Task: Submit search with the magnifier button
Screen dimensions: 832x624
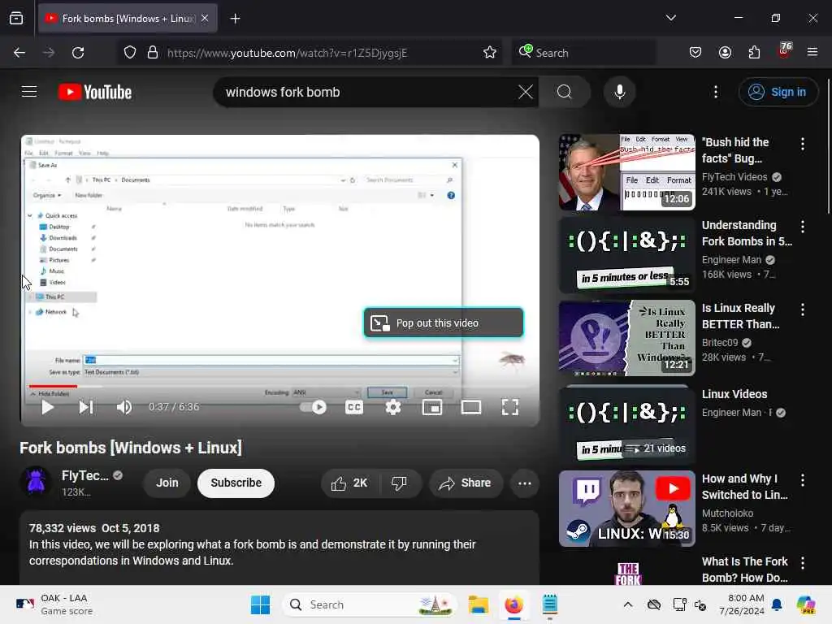Action: (x=565, y=92)
